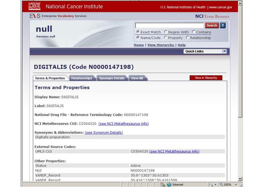Click the Status Active value
The image size is (264, 187).
click(x=136, y=165)
